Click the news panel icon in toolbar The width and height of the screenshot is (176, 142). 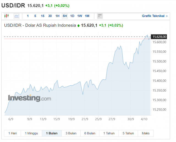[100, 16]
